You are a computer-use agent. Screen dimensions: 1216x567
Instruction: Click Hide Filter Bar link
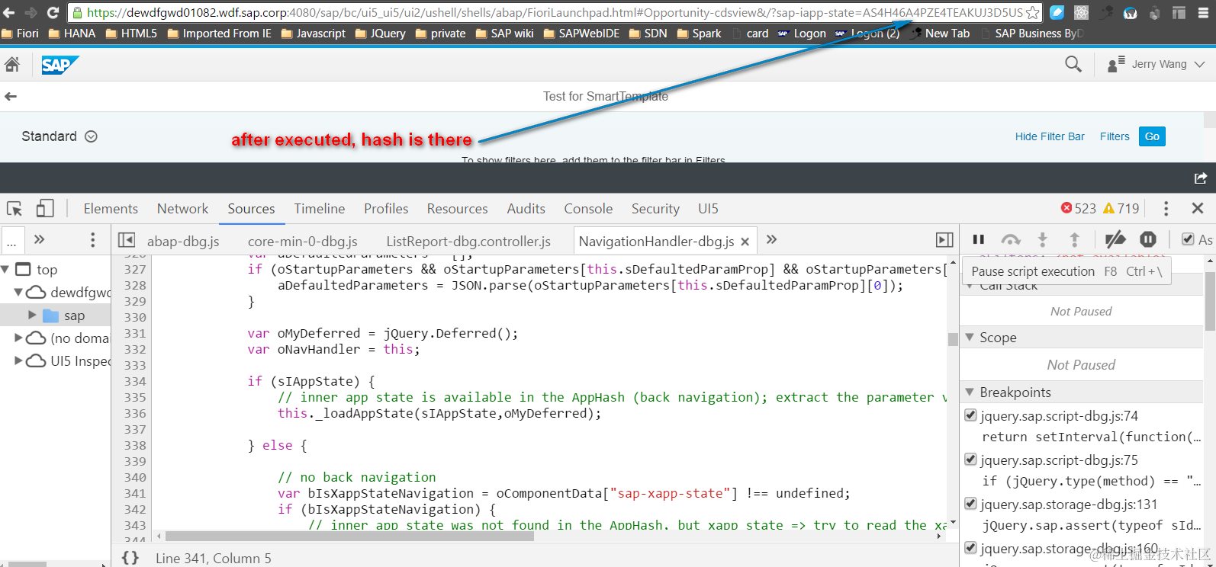(x=1050, y=136)
